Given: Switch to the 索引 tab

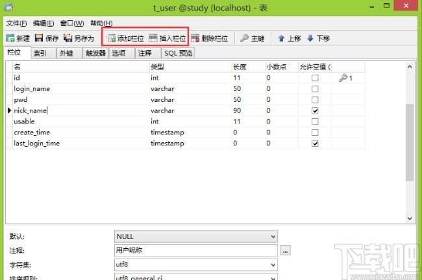Looking at the screenshot, I should pos(43,53).
